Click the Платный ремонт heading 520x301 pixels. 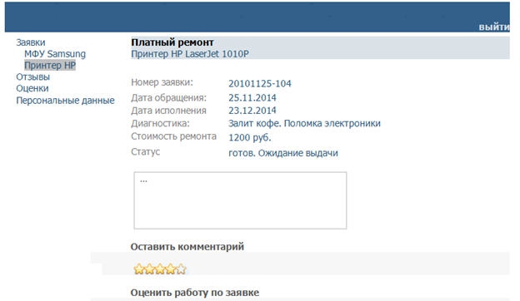[172, 42]
